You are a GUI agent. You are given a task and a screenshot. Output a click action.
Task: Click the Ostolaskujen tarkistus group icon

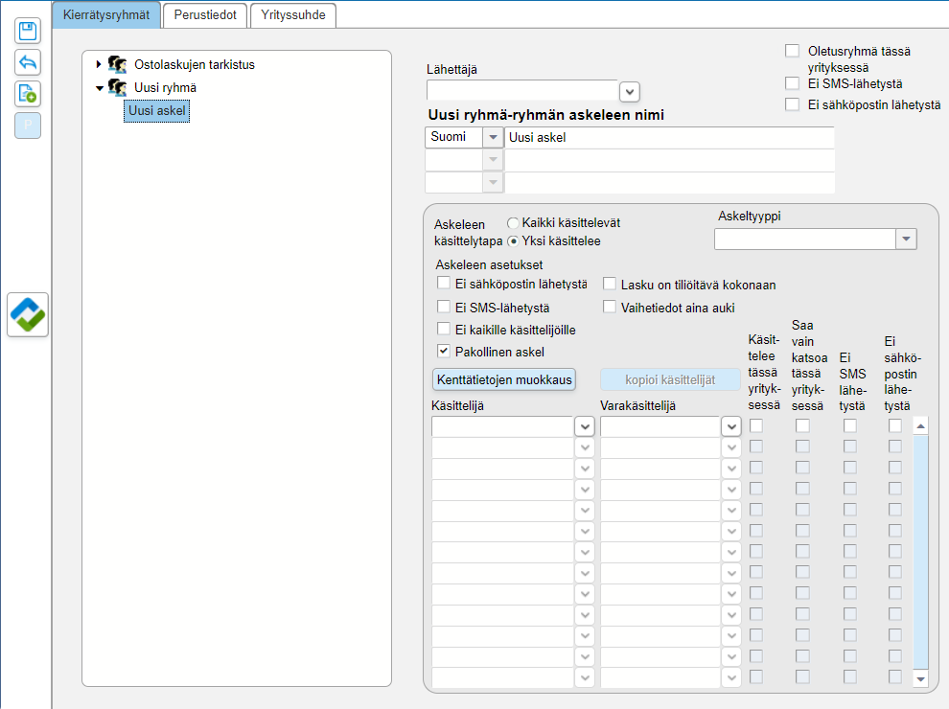[x=118, y=65]
